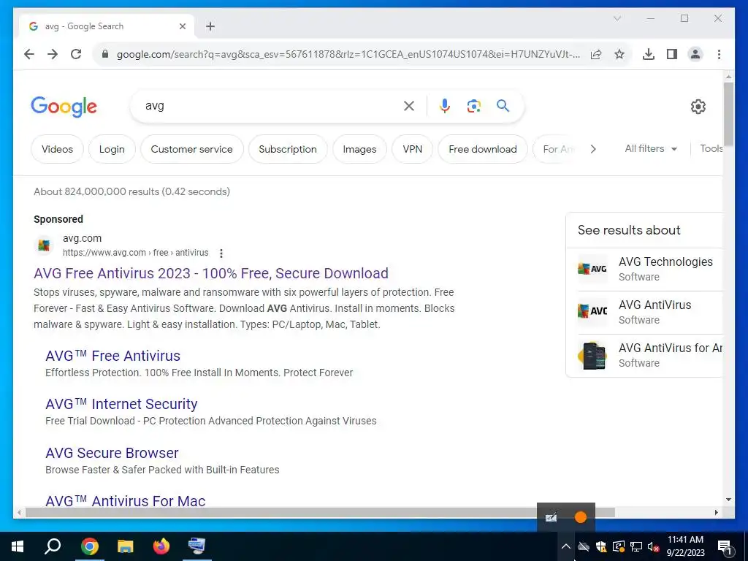Click the scroll-right arrow of horizontal scrollbar
The width and height of the screenshot is (748, 561).
[716, 512]
